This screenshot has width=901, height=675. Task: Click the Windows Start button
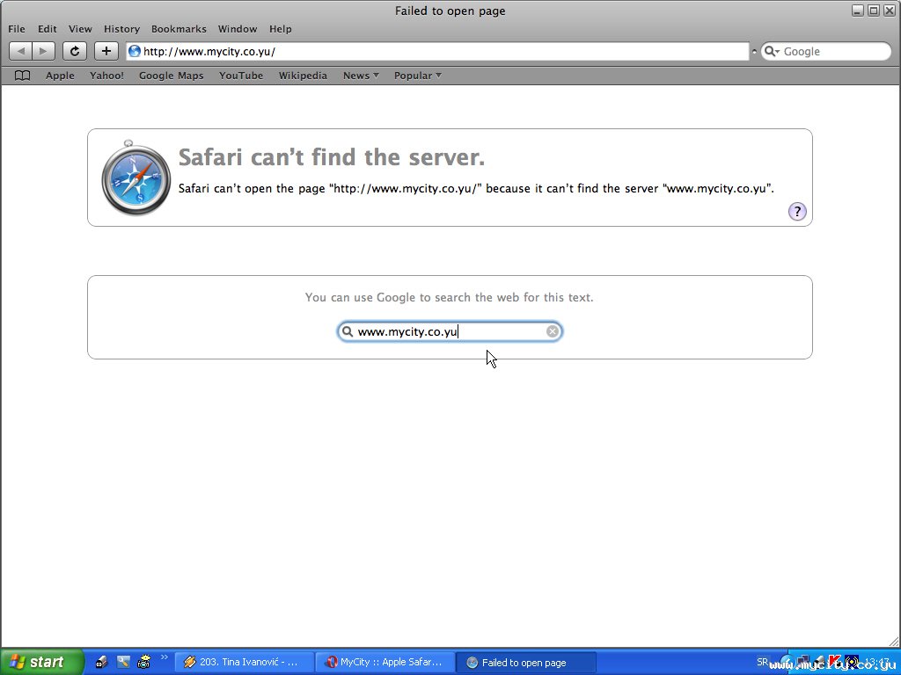[41, 662]
